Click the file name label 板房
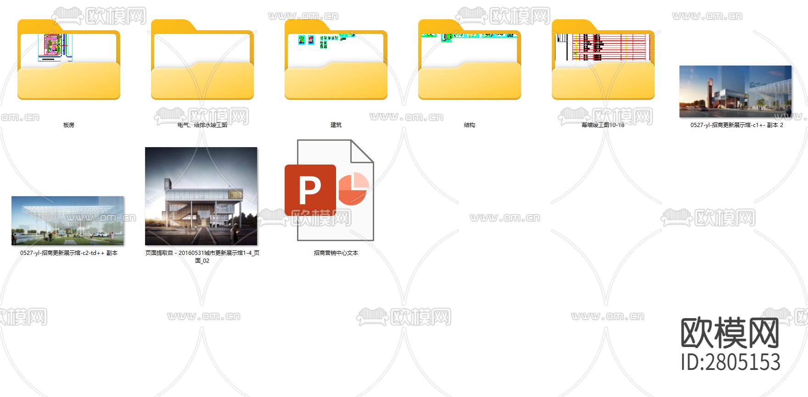Screen dimensions: 808x397 point(69,125)
